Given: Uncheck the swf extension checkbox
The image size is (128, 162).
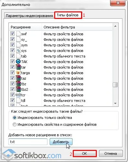Looking at the screenshot, I should (x=12, y=34).
